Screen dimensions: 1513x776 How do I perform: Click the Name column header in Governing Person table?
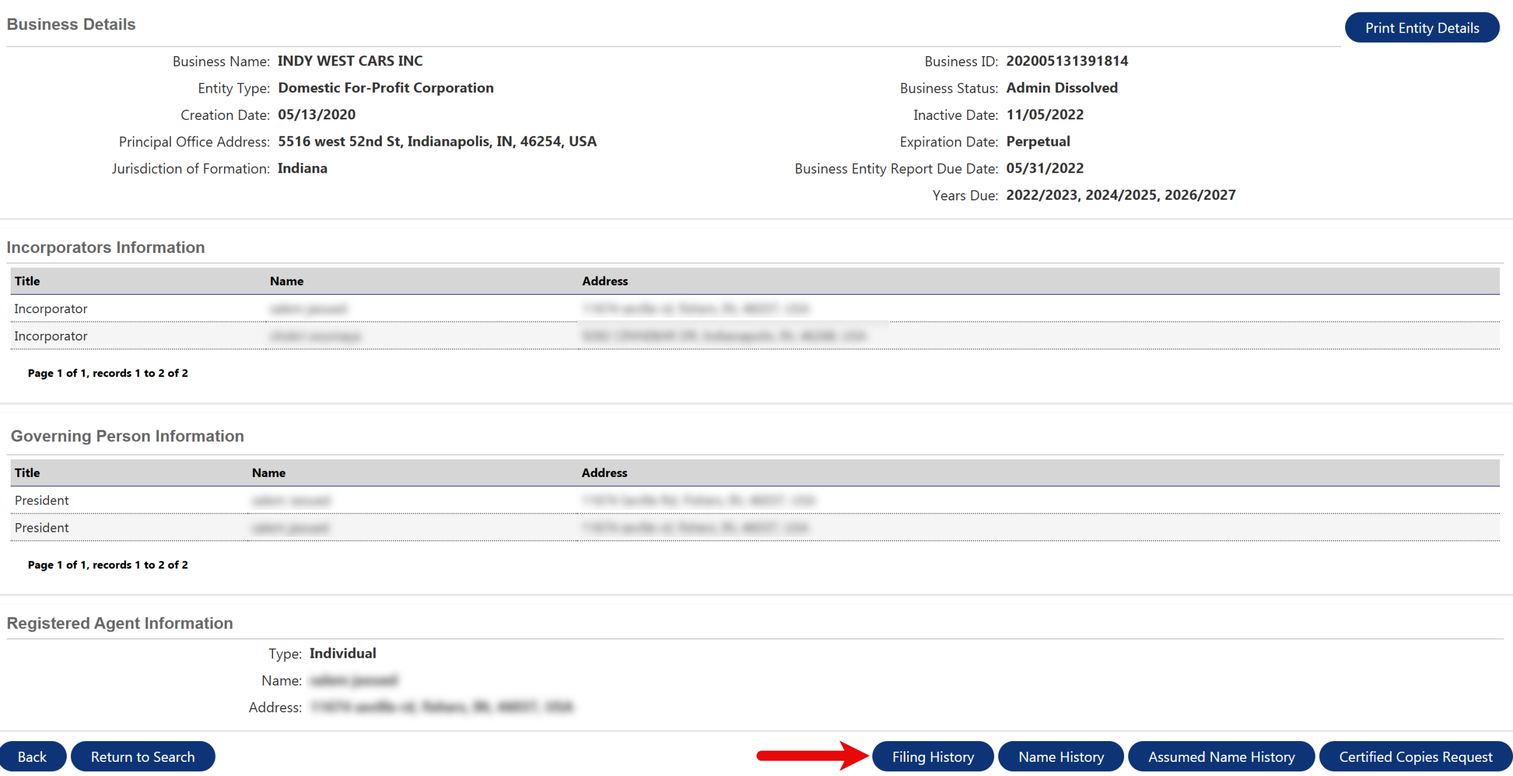[x=269, y=473]
